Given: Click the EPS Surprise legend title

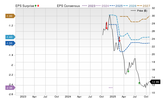Looking at the screenshot, I should [x=25, y=6].
